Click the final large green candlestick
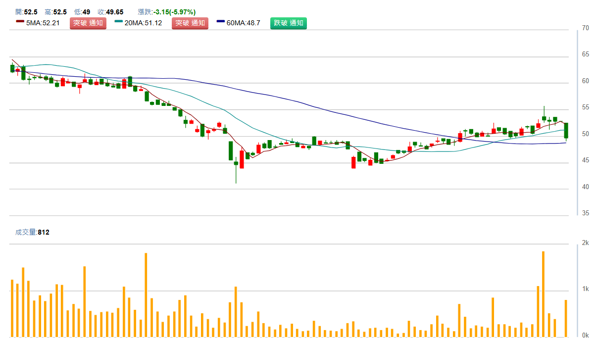 [x=566, y=130]
